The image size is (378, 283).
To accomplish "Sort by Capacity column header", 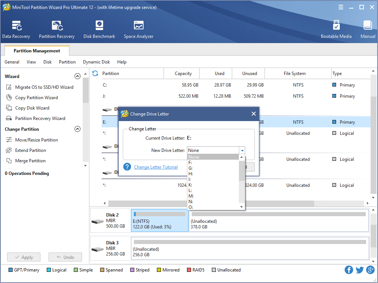I will point(182,73).
